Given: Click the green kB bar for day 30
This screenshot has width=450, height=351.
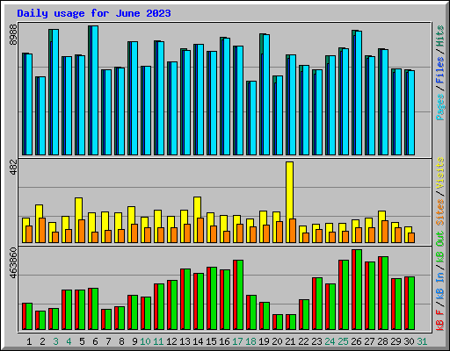Looking at the screenshot, I should pos(411,304).
